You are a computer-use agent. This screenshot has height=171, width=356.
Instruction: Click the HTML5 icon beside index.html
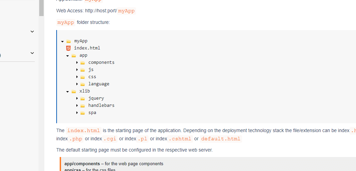point(69,48)
